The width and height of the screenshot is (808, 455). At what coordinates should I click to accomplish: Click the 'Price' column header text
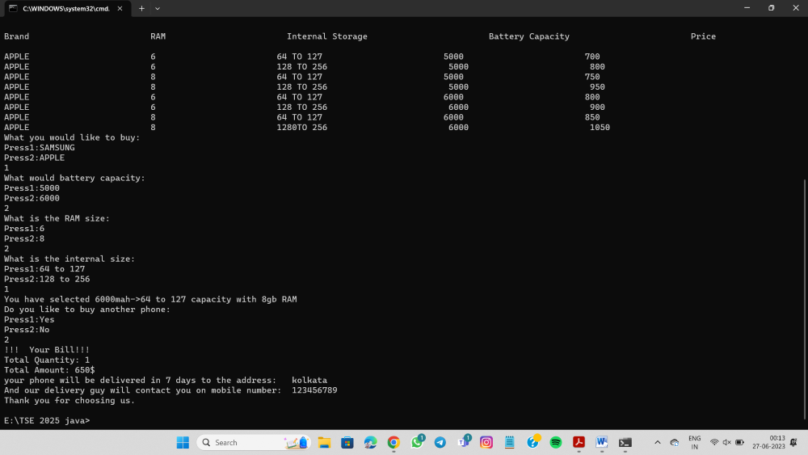[703, 36]
